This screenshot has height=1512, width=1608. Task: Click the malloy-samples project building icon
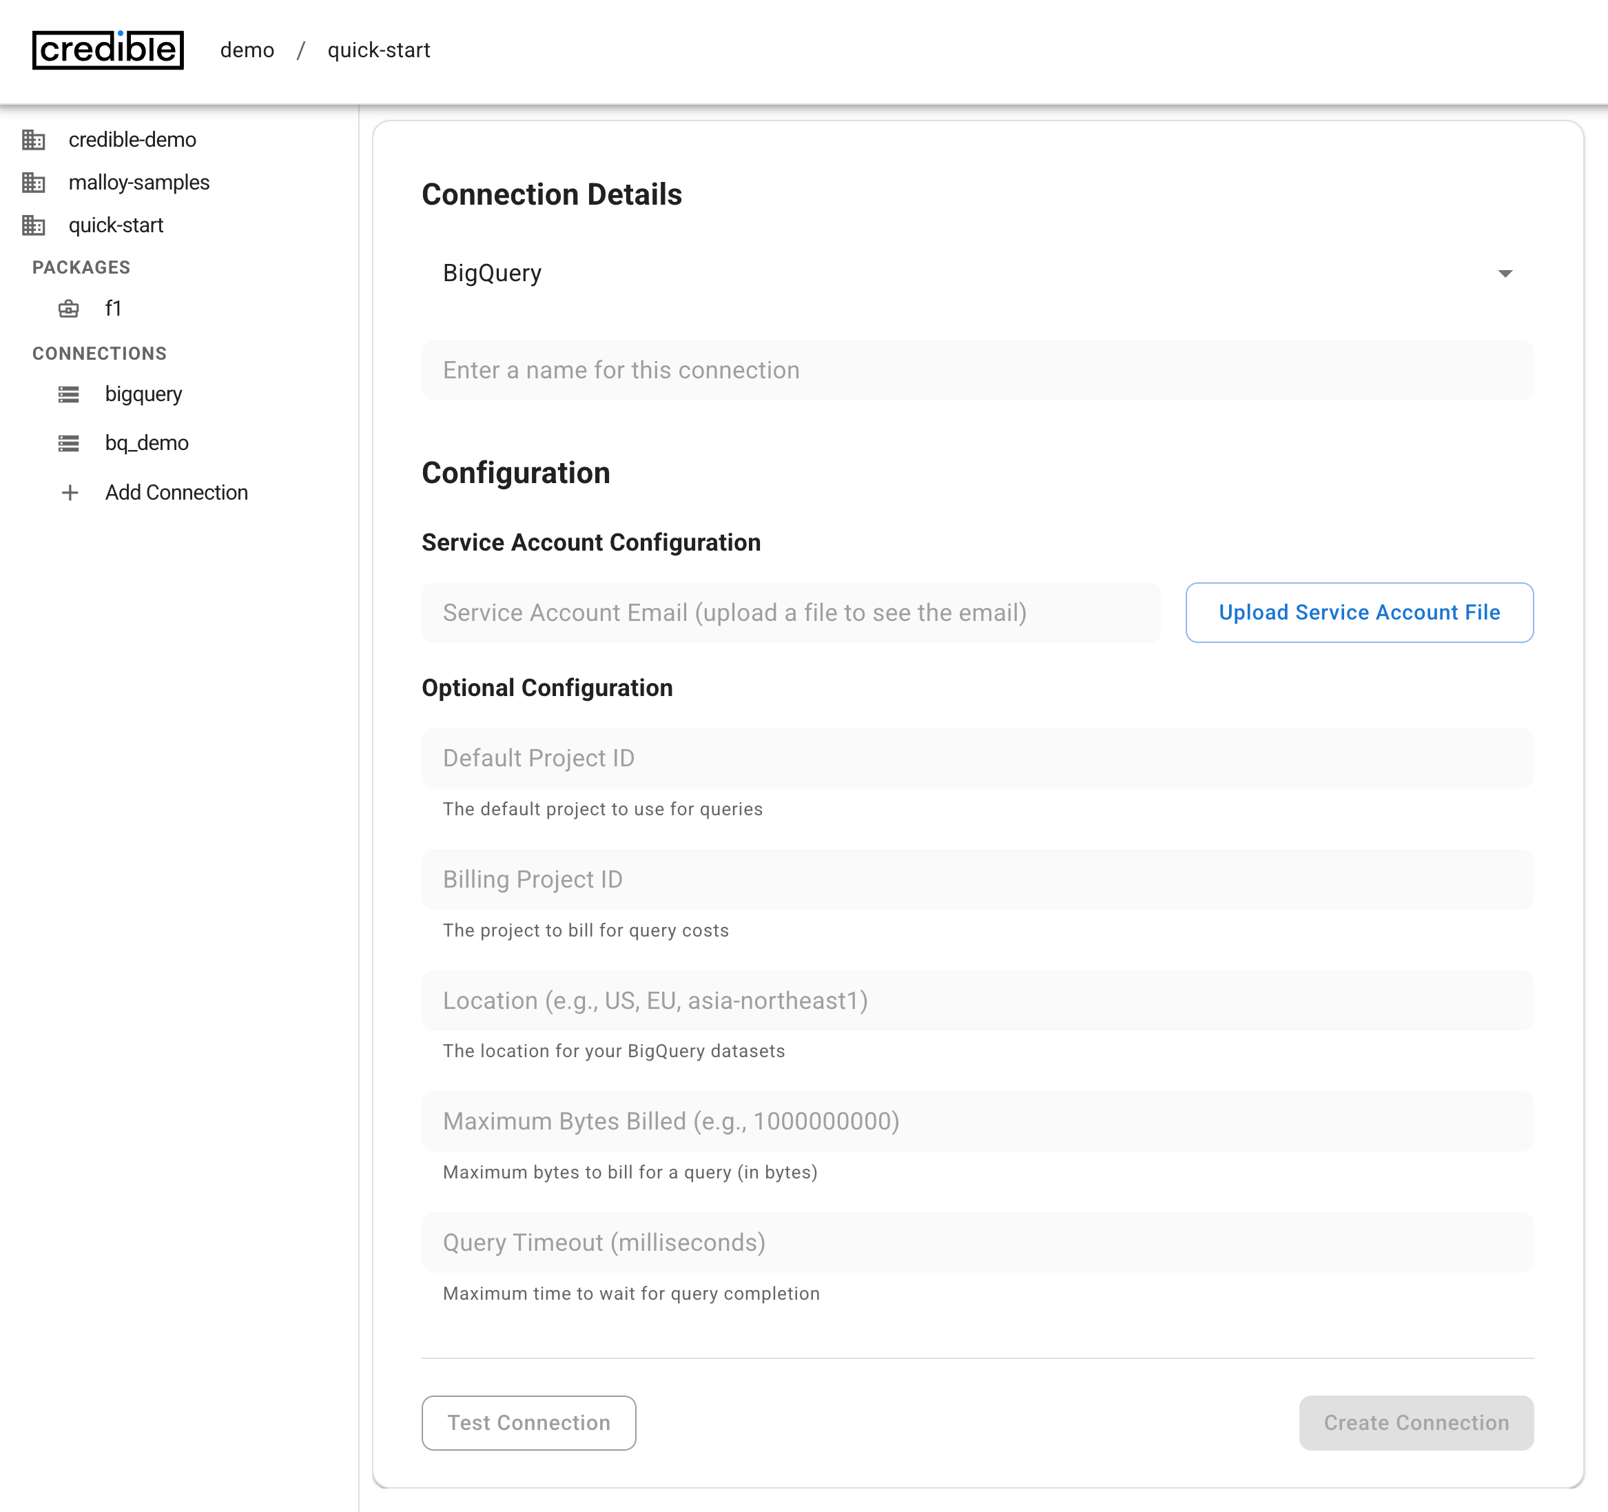click(x=33, y=183)
